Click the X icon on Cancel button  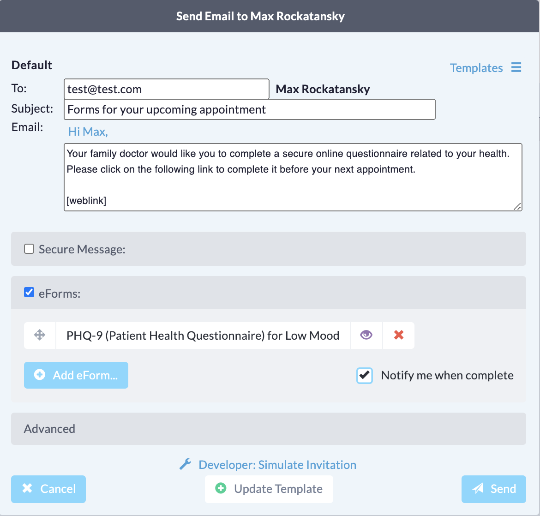click(x=28, y=489)
